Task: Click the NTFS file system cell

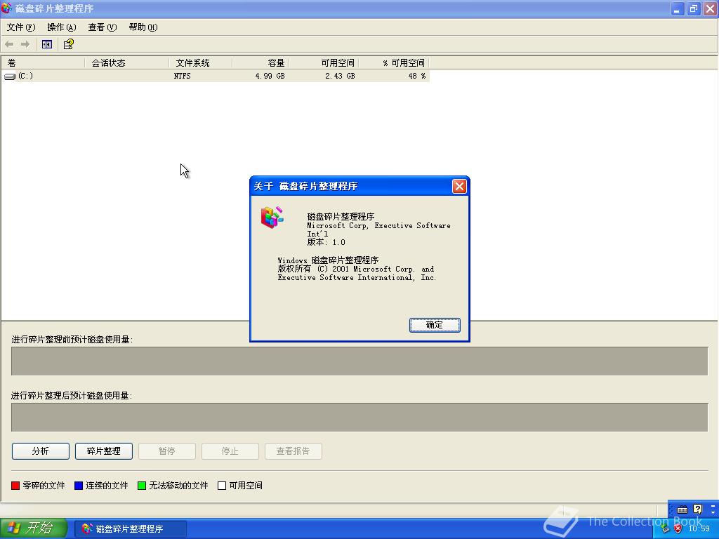Action: [182, 76]
